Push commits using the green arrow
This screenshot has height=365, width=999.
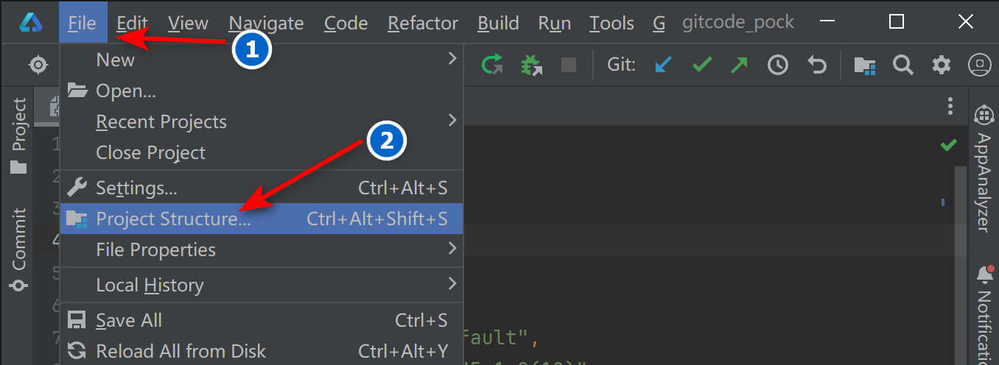(739, 65)
